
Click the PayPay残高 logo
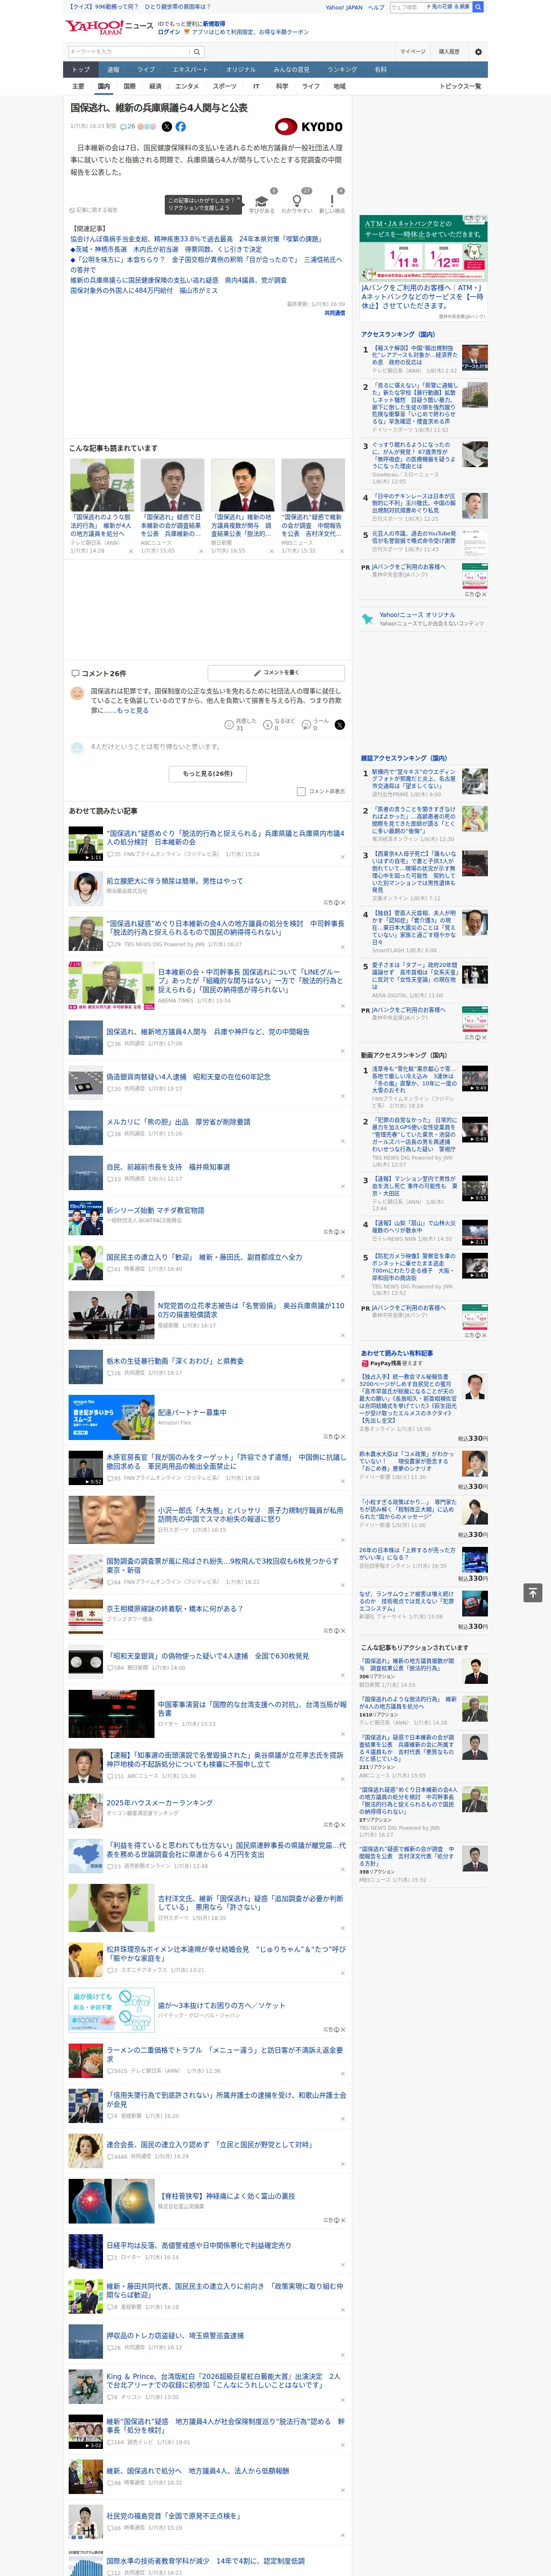click(365, 1363)
